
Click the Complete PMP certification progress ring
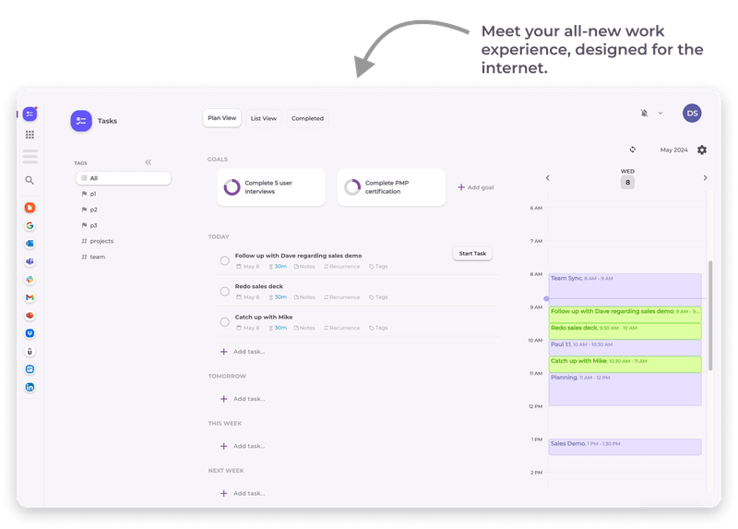352,187
